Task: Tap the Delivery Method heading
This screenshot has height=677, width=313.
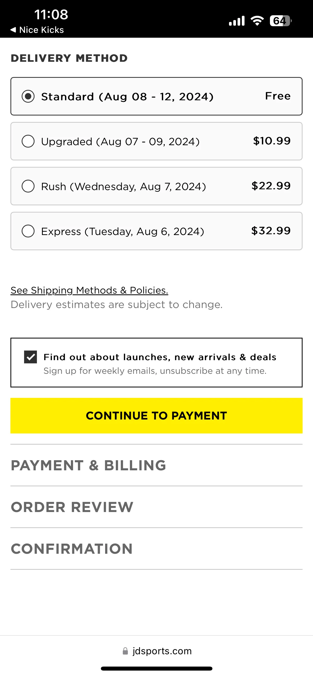Action: pos(69,58)
